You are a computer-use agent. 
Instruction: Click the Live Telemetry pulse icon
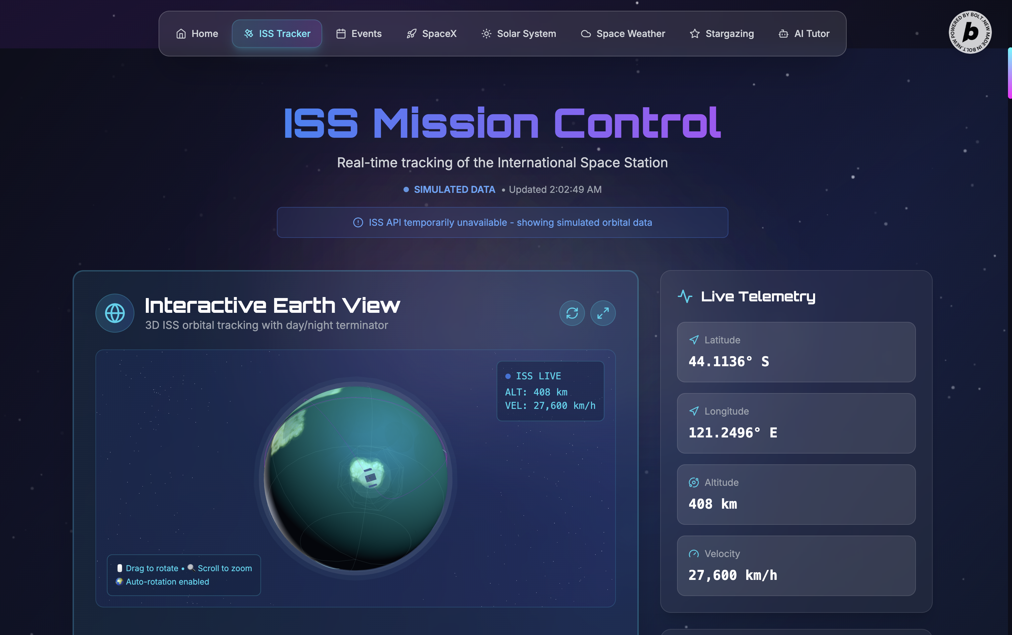click(x=685, y=296)
